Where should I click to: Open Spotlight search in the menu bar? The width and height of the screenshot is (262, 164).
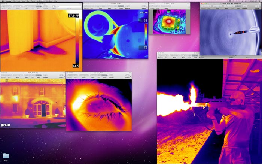coord(260,1)
